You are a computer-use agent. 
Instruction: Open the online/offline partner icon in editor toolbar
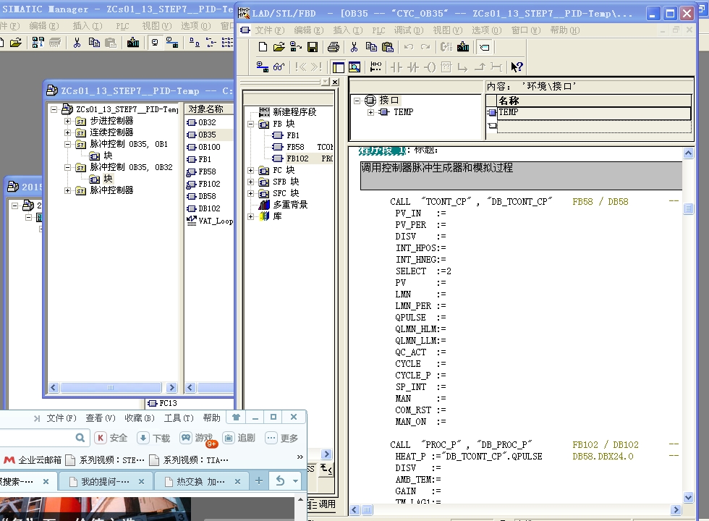coord(262,67)
